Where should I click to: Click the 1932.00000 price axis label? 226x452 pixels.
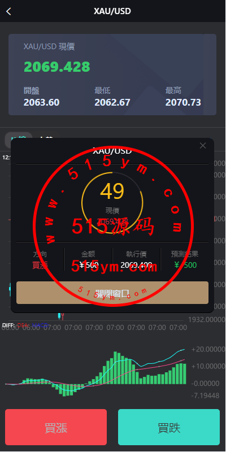[207, 319]
